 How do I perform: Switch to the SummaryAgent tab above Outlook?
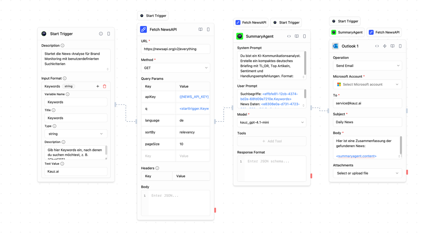coord(347,32)
